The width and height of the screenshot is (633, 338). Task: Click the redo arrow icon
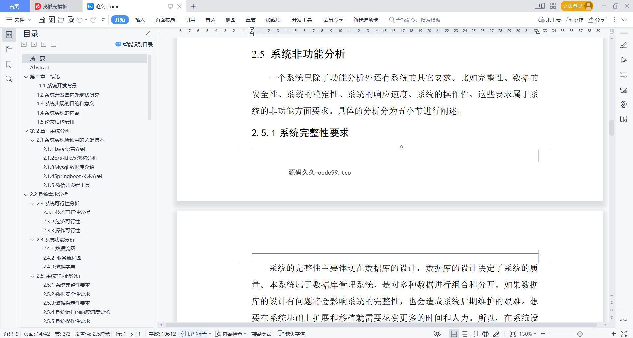[93, 20]
